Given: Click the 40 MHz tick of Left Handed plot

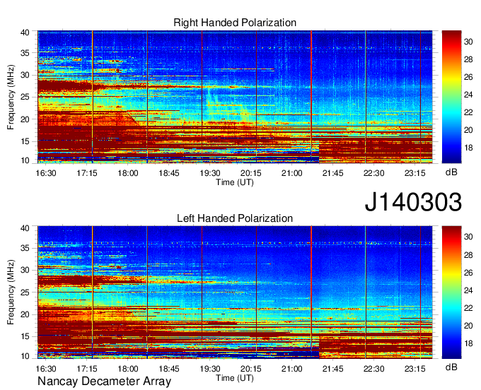Looking at the screenshot, I should pyautogui.click(x=25, y=228).
